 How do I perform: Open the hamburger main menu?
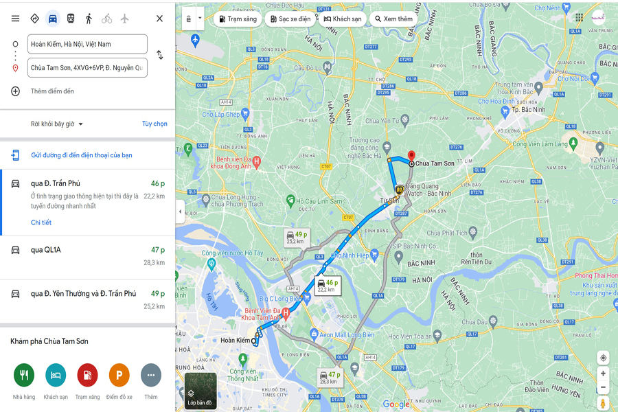[x=15, y=19]
